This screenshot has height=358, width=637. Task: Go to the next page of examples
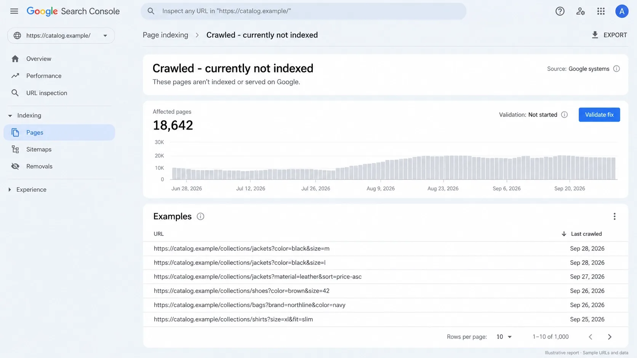(x=610, y=337)
